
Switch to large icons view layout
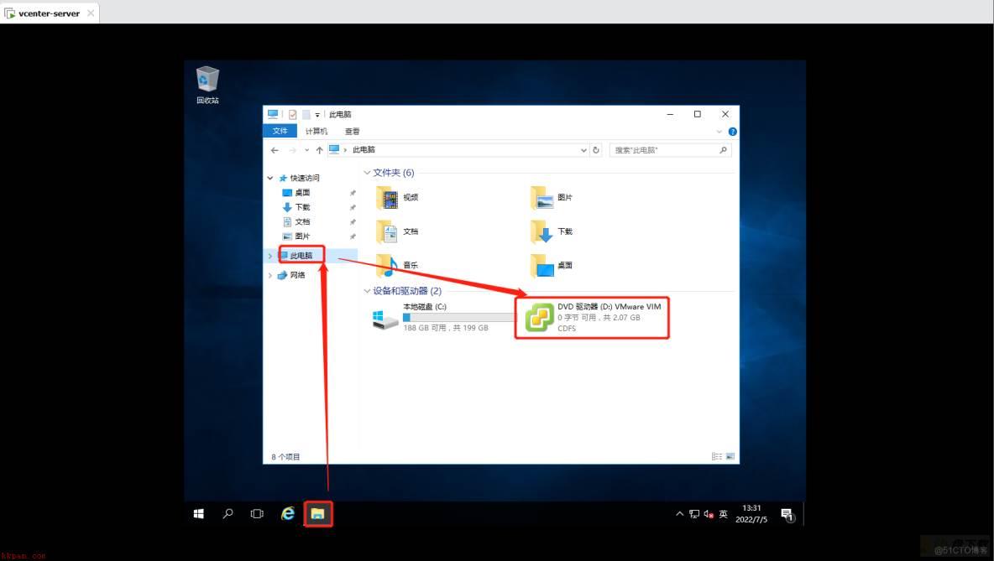pos(730,456)
